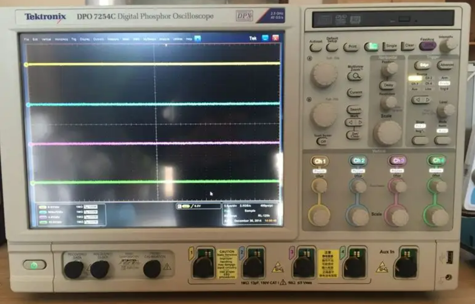Click the Ch 1 vertical scale knob
Image resolution: width=475 pixels, height=304 pixels.
click(320, 216)
